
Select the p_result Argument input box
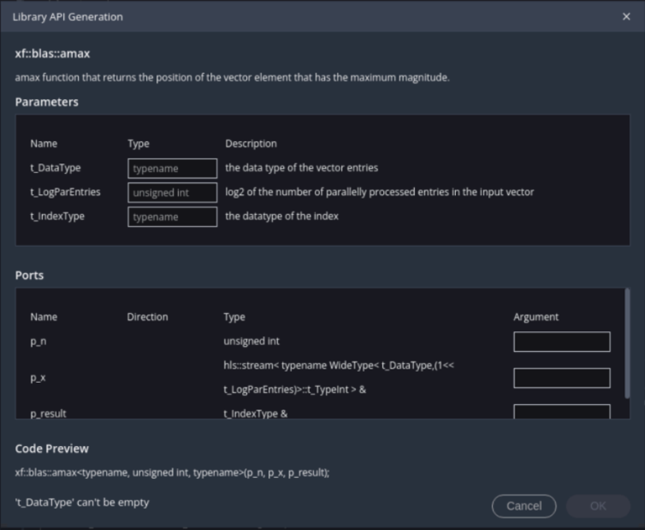(561, 412)
